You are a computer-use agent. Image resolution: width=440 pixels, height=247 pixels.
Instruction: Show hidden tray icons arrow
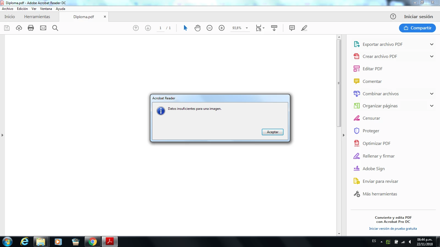point(381,242)
